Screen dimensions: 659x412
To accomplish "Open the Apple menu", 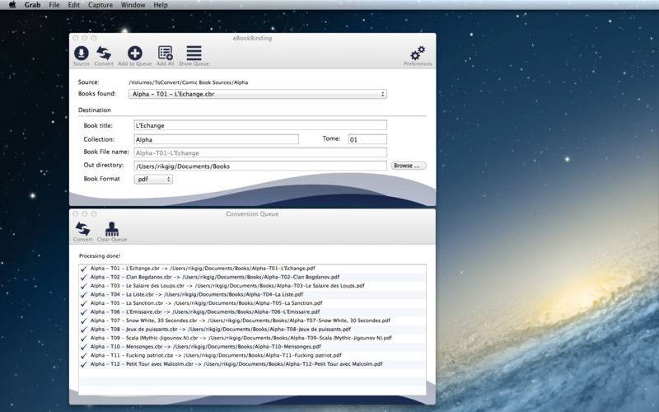I will (x=12, y=5).
